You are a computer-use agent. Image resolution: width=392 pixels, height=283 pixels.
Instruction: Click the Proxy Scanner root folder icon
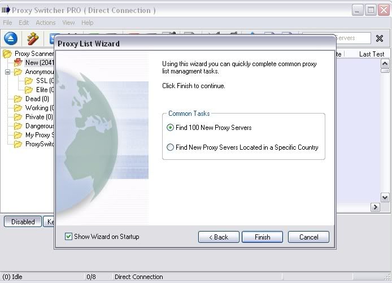pos(7,54)
